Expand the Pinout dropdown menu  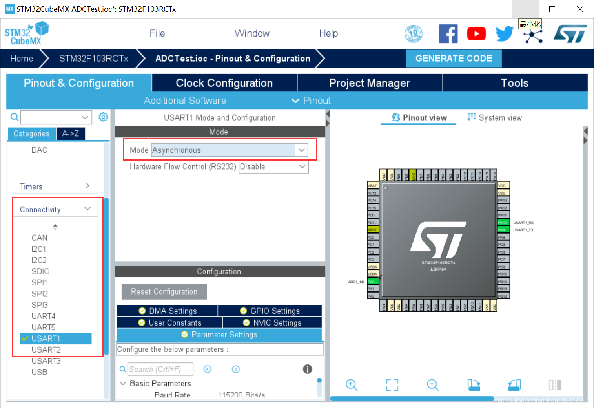click(x=311, y=101)
